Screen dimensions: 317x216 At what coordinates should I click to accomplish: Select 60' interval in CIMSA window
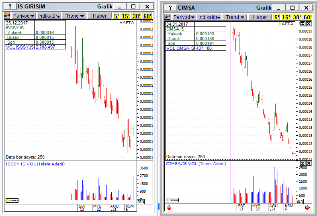(307, 17)
